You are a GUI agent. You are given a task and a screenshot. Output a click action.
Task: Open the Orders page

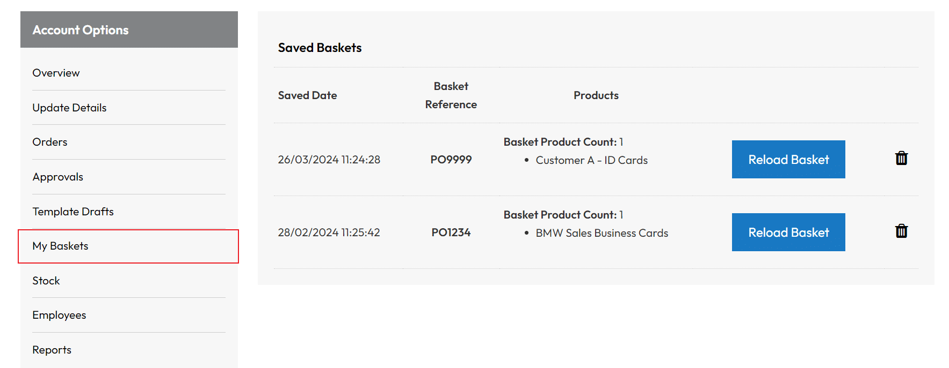click(x=50, y=142)
